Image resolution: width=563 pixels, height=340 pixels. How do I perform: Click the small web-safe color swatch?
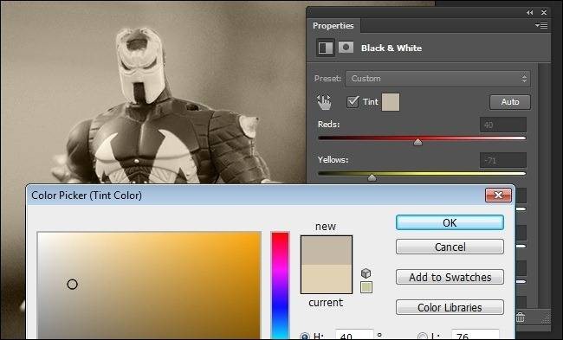coord(366,287)
